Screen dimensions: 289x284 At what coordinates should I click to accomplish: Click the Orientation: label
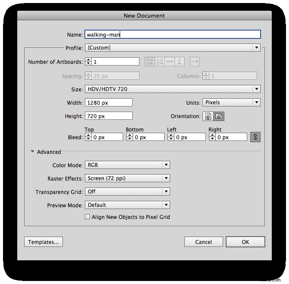coord(186,116)
